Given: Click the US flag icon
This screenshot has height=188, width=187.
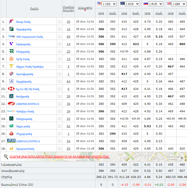Looking at the screenshot, I should (x=99, y=3).
